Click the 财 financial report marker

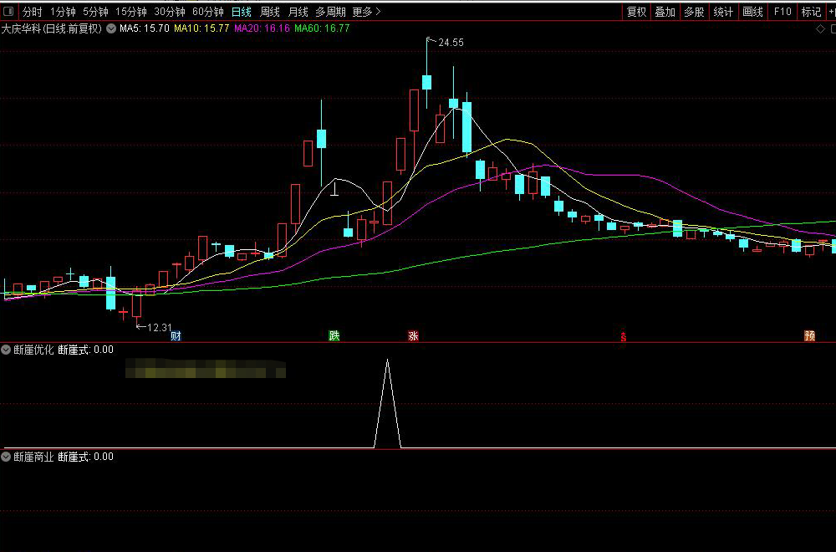point(176,335)
